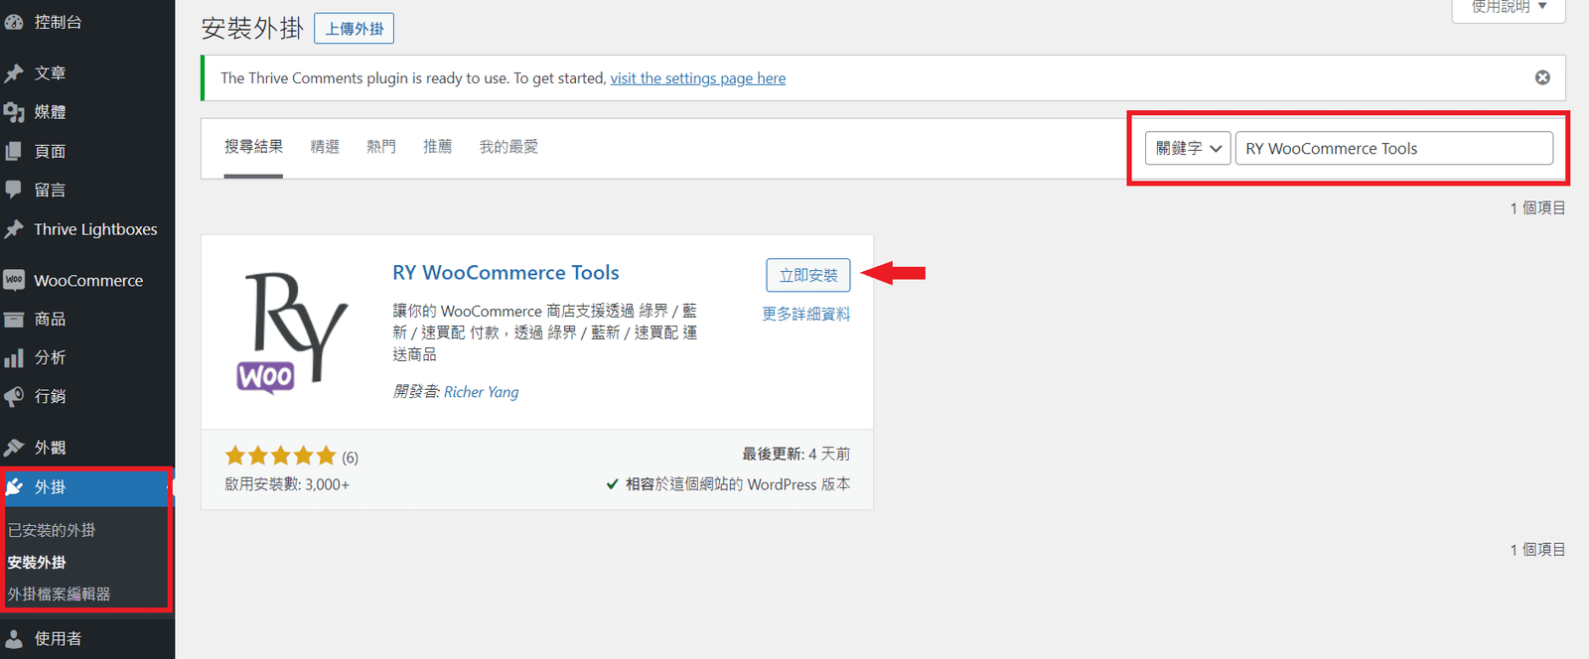1589x659 pixels.
Task: Click the 外掛 plug icon
Action: point(14,487)
